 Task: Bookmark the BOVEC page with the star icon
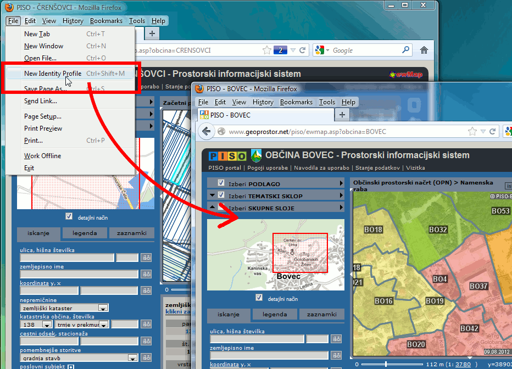[472, 132]
